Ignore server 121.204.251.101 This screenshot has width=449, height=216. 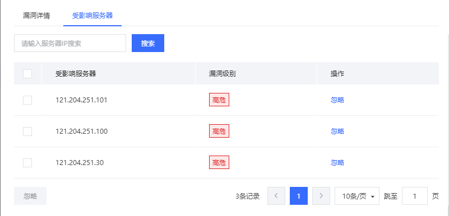point(337,100)
